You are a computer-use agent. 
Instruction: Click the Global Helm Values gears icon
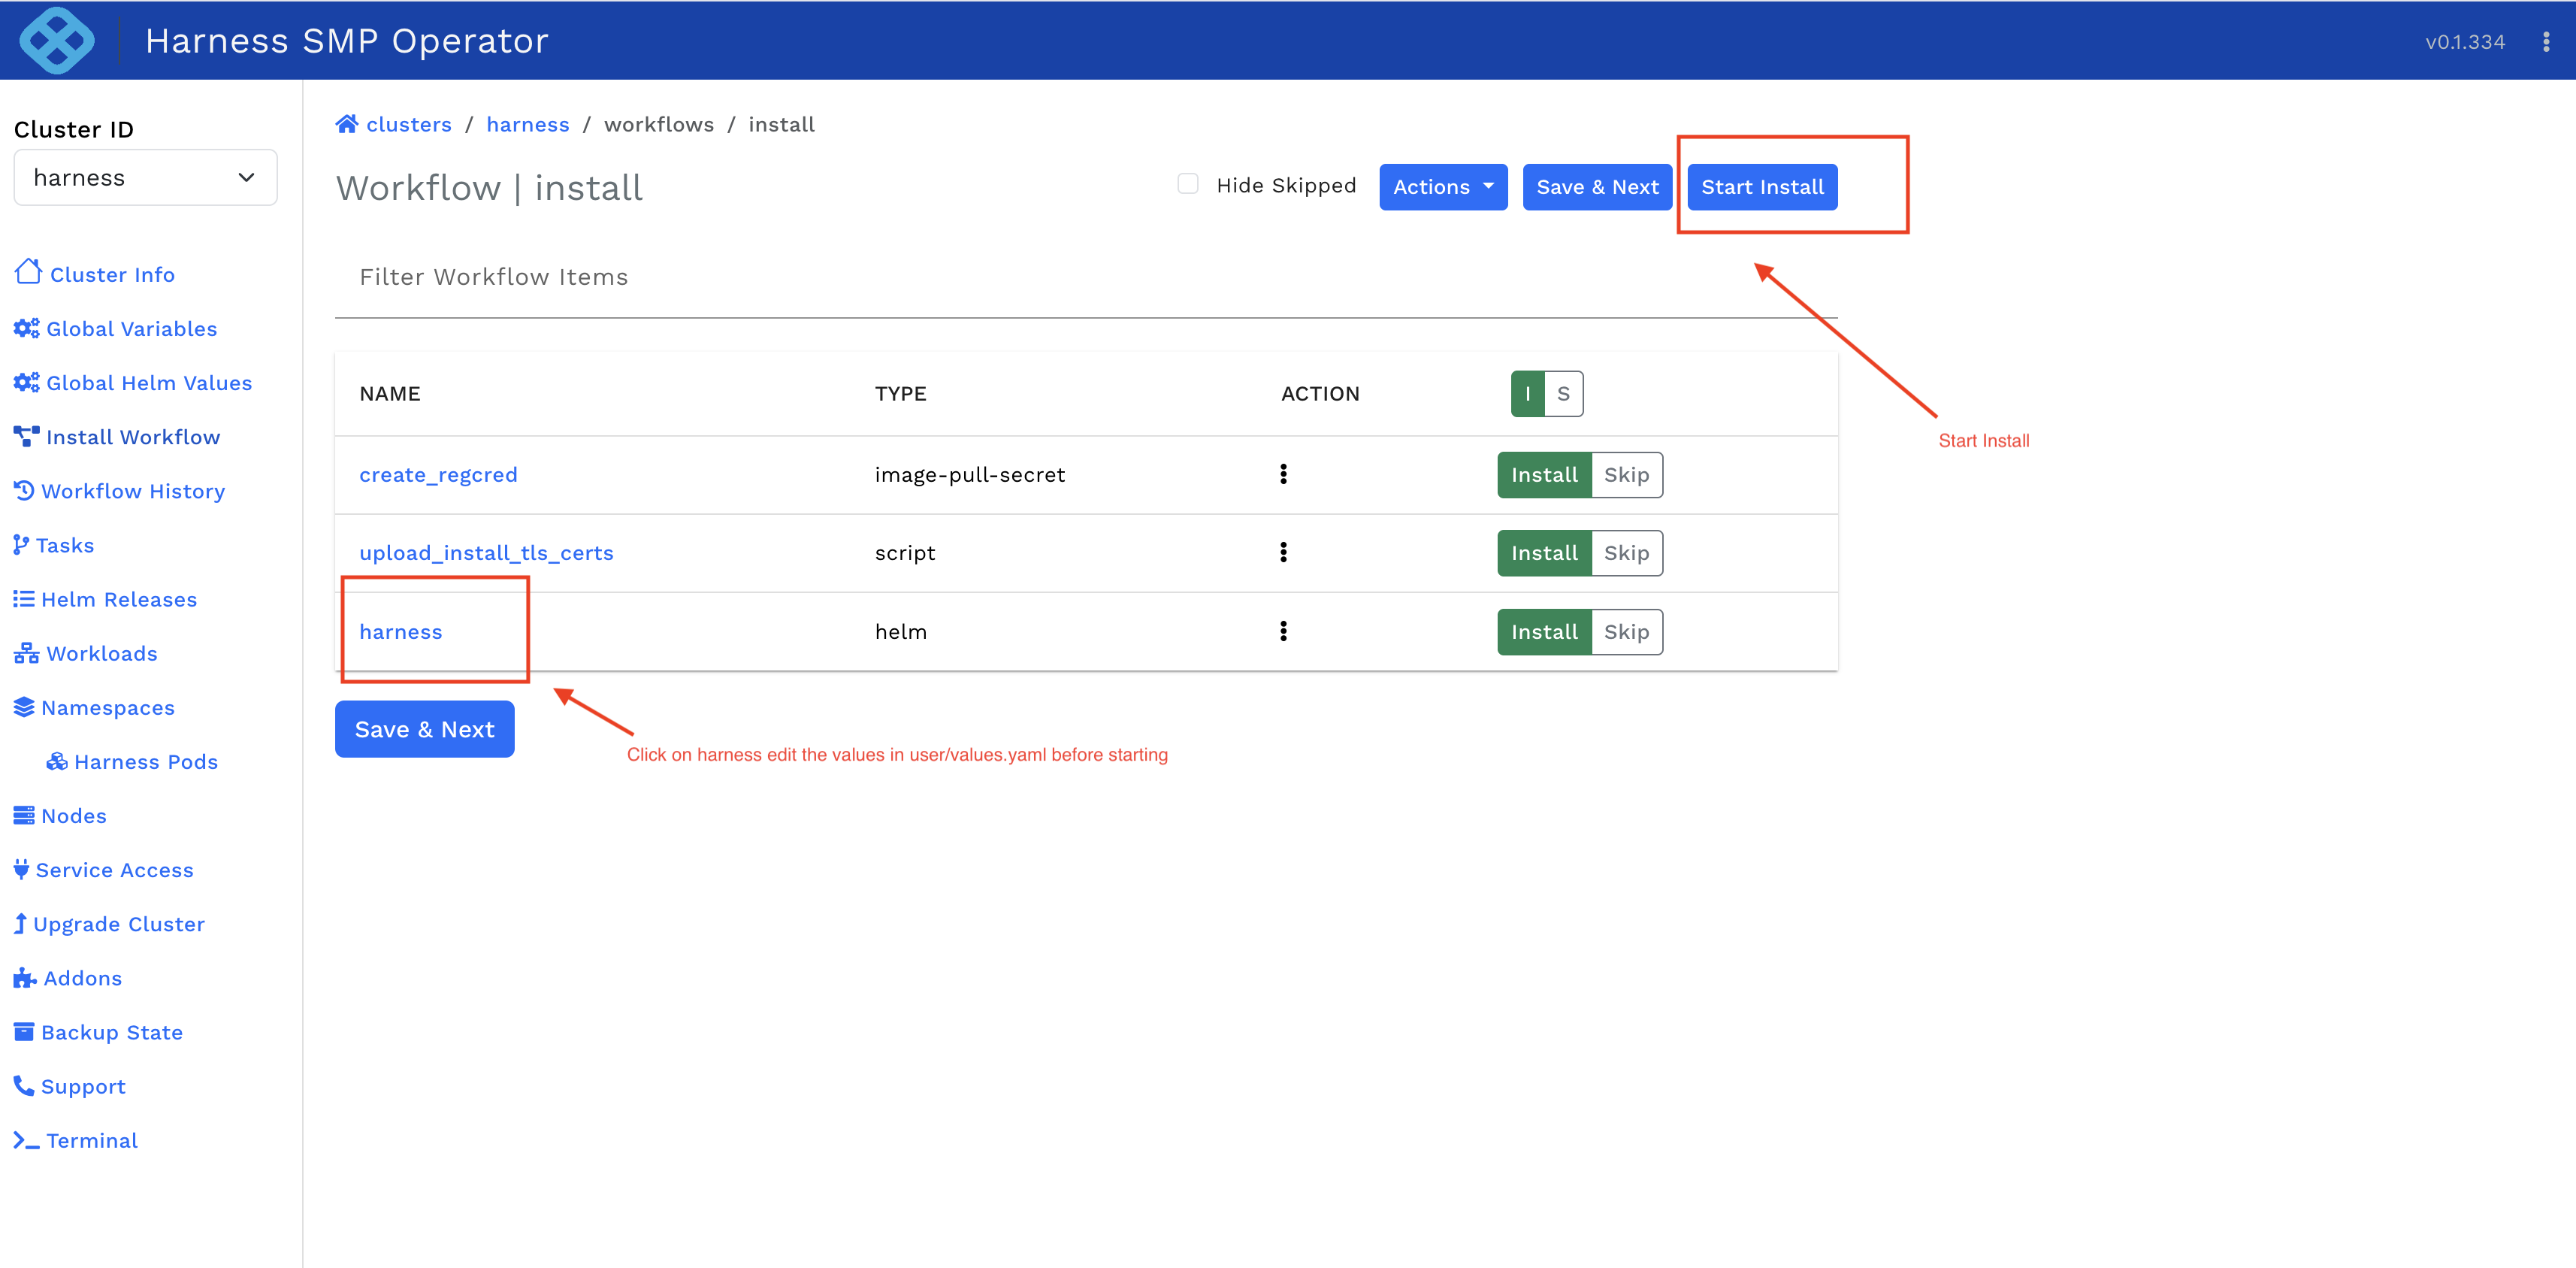[26, 382]
